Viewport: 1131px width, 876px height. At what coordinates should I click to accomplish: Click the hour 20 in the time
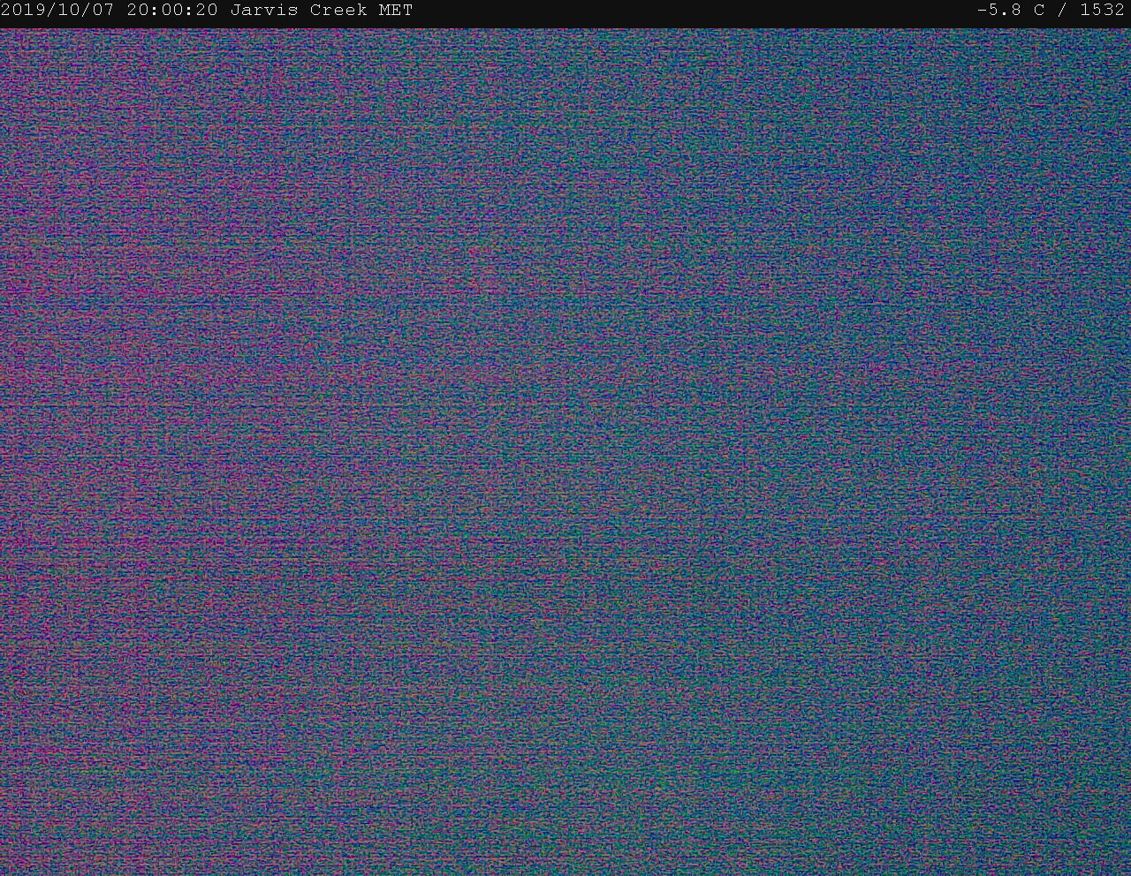(x=138, y=11)
